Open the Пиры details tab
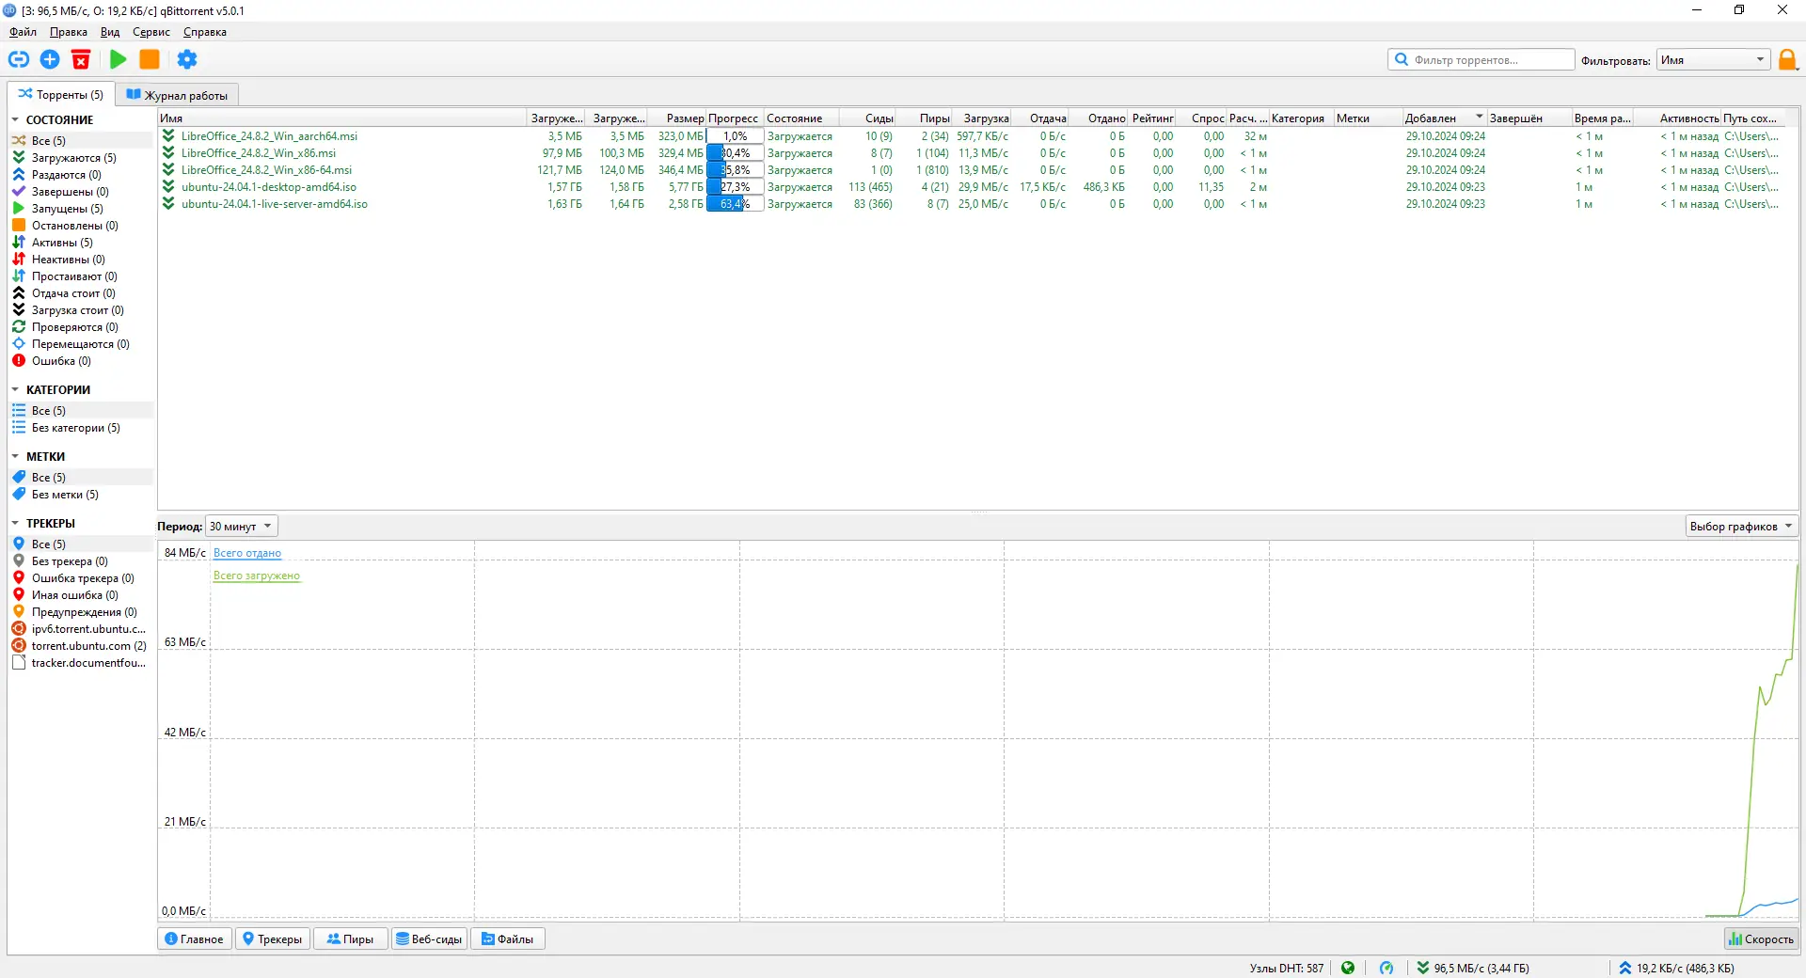This screenshot has height=978, width=1806. click(x=350, y=939)
